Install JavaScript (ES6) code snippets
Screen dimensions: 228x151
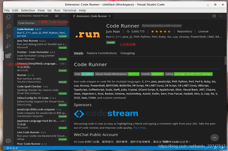tap(62, 116)
